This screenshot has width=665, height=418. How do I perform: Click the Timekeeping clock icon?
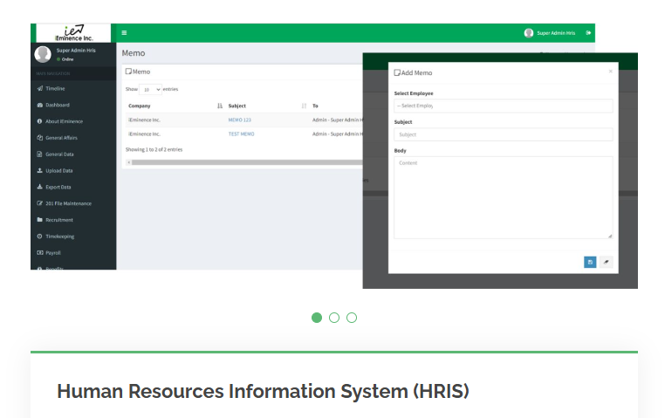39,236
